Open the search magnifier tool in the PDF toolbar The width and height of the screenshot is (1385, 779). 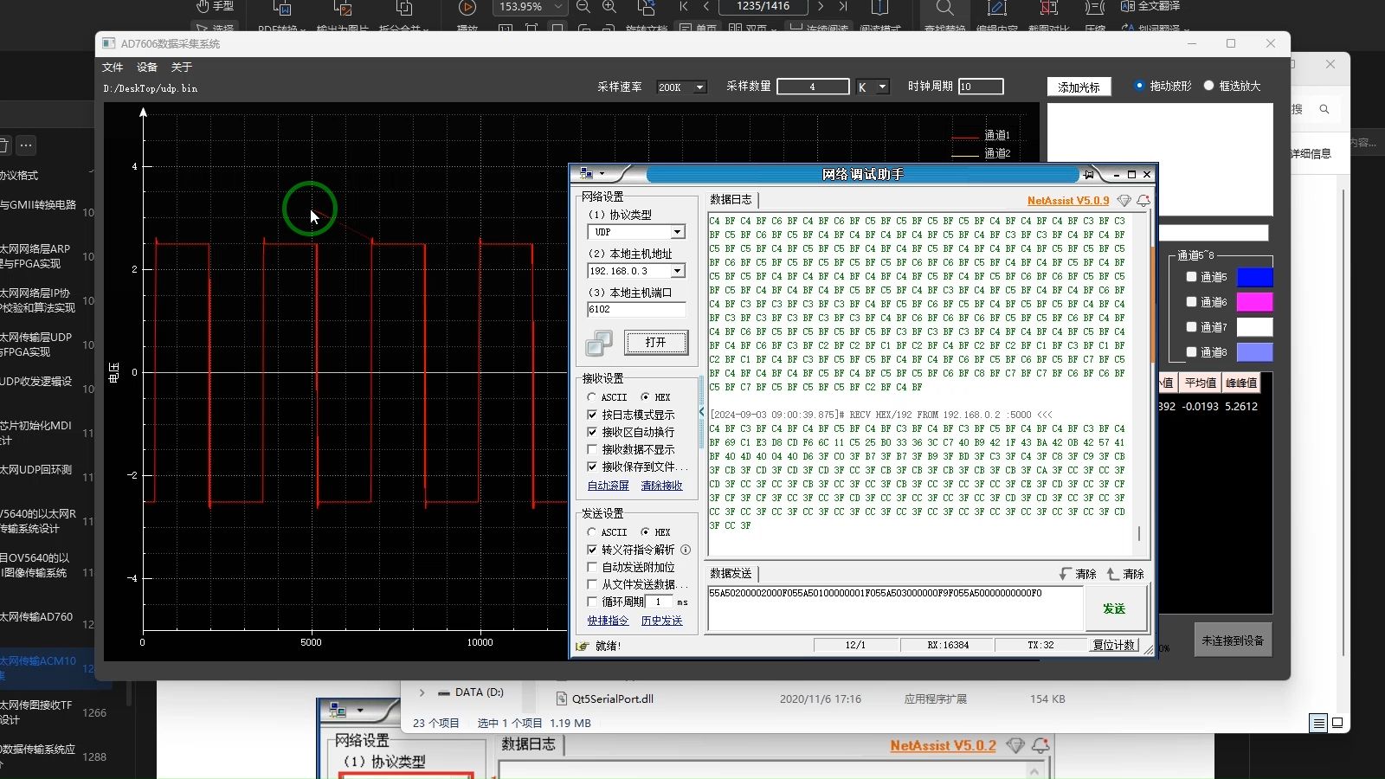pyautogui.click(x=944, y=8)
